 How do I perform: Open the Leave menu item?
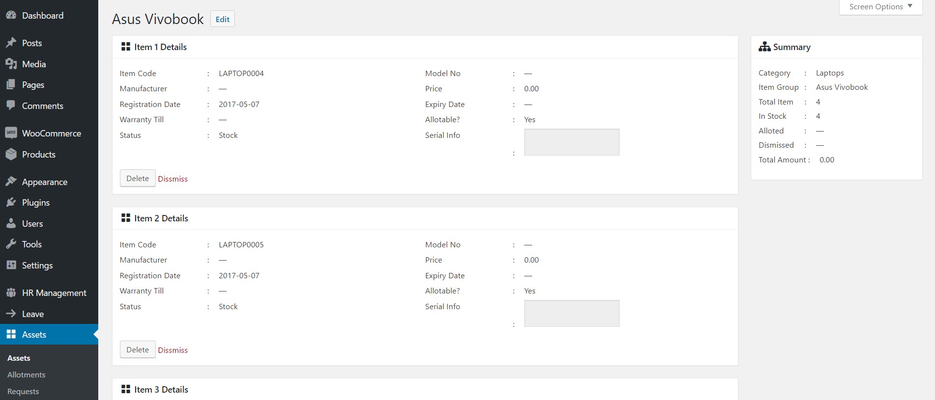33,314
